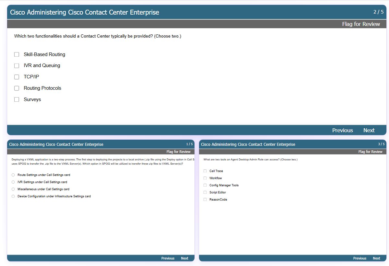Tick the Workflow checkbox
The width and height of the screenshot is (389, 266).
tap(205, 178)
